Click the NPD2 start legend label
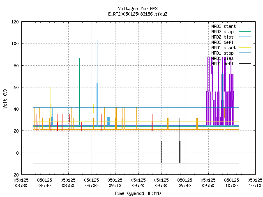 click(224, 26)
